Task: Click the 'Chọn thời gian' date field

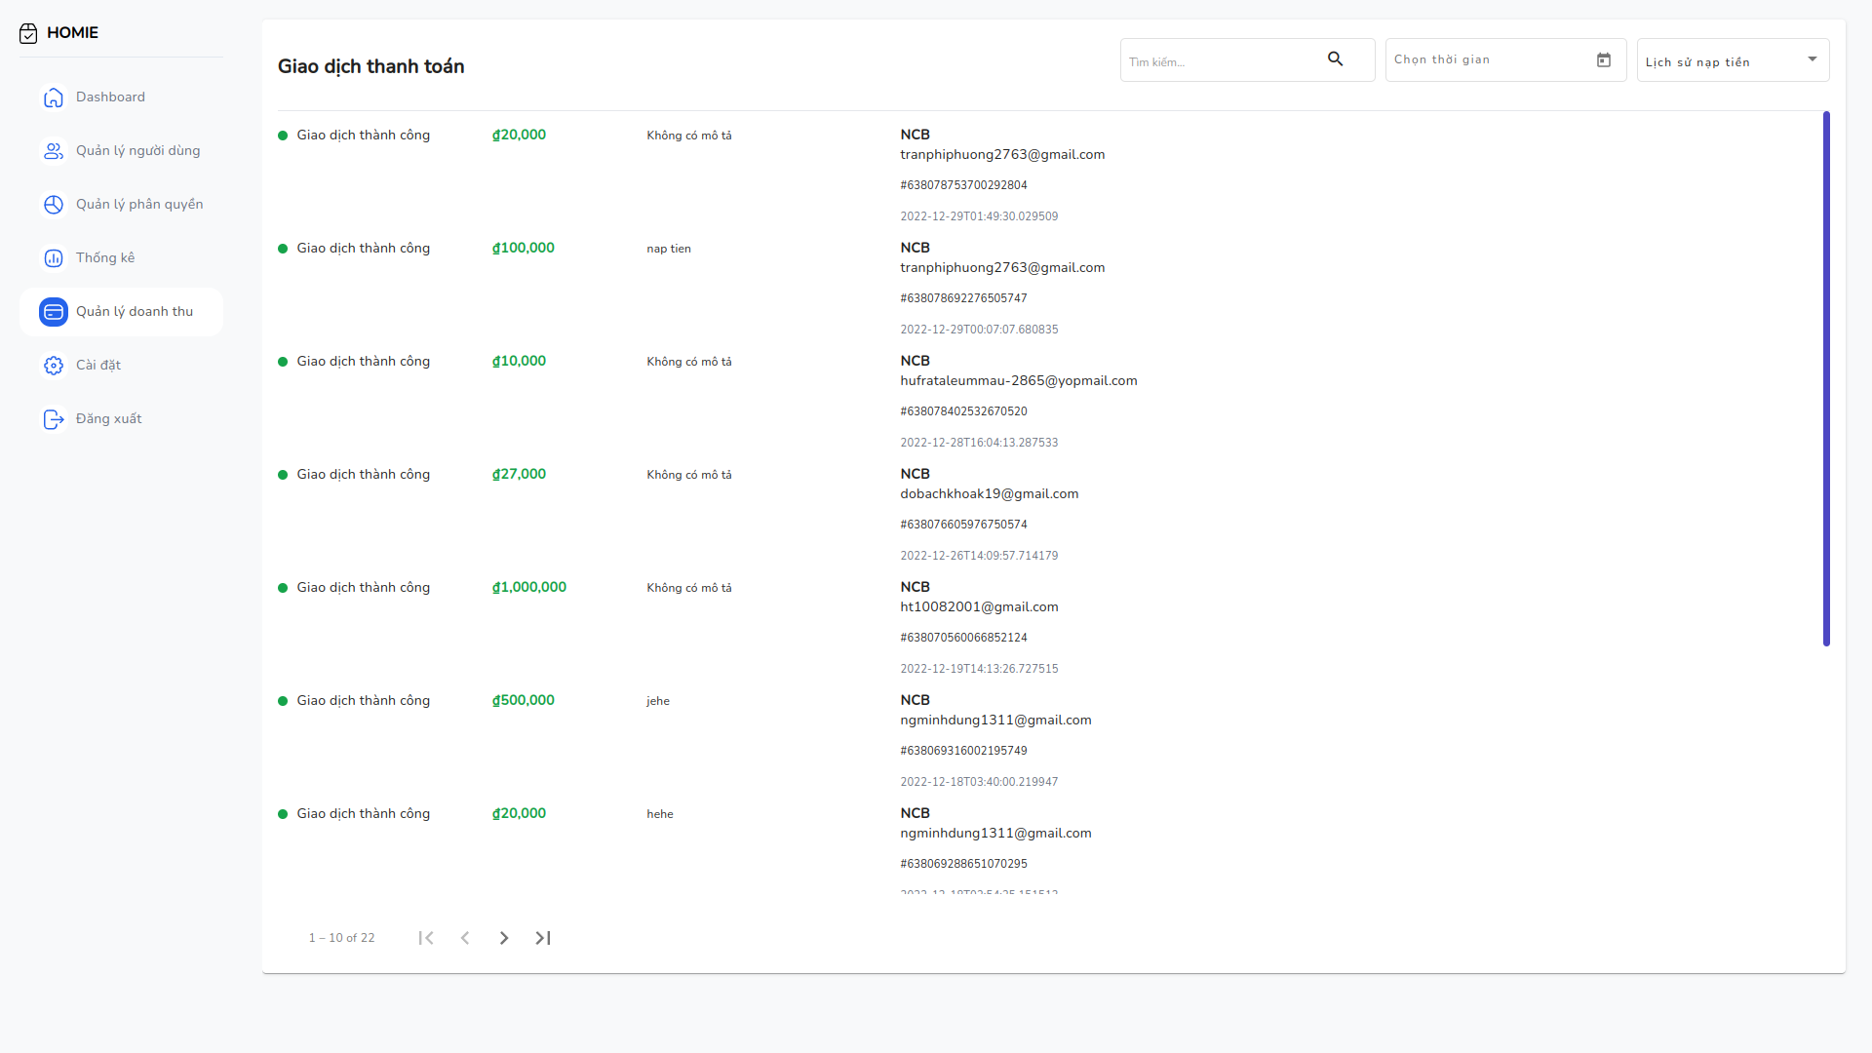Action: point(1487,60)
